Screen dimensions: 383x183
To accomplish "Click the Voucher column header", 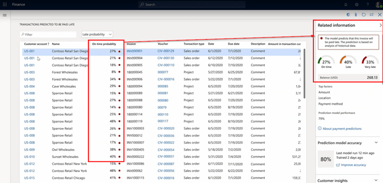I will tap(163, 44).
